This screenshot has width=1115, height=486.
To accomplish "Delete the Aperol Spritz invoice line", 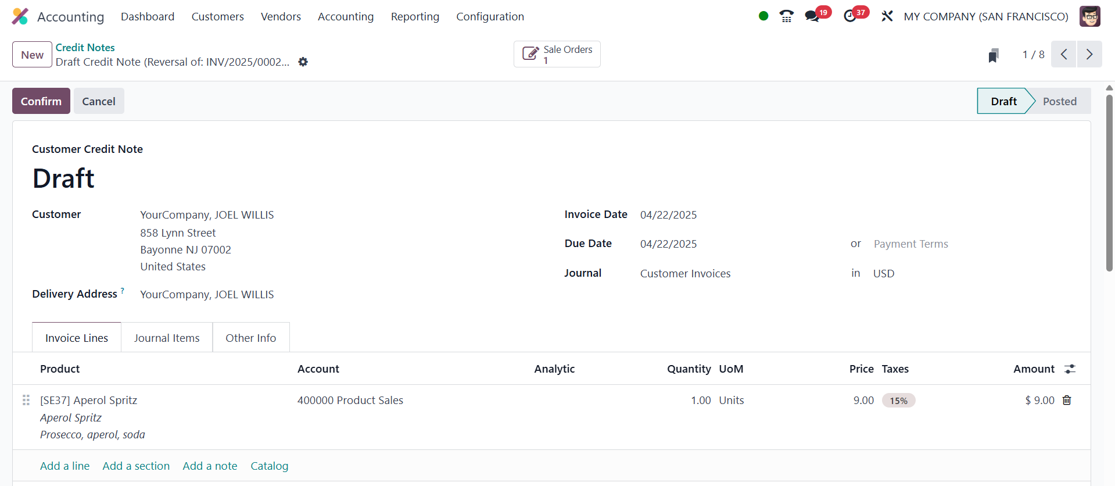I will [1067, 400].
